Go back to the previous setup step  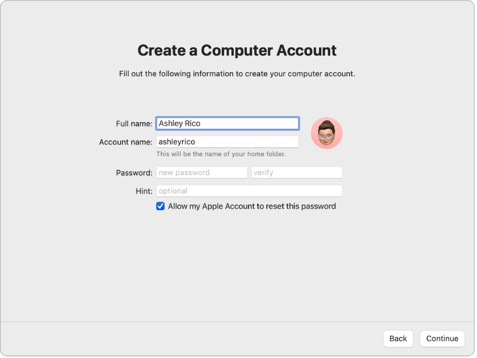pos(398,339)
